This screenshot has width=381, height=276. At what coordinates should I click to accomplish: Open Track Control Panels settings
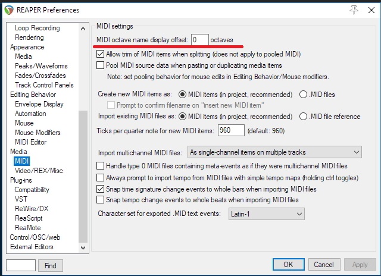tap(44, 85)
